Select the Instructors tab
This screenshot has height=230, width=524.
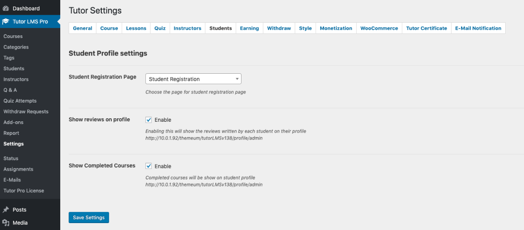[187, 28]
